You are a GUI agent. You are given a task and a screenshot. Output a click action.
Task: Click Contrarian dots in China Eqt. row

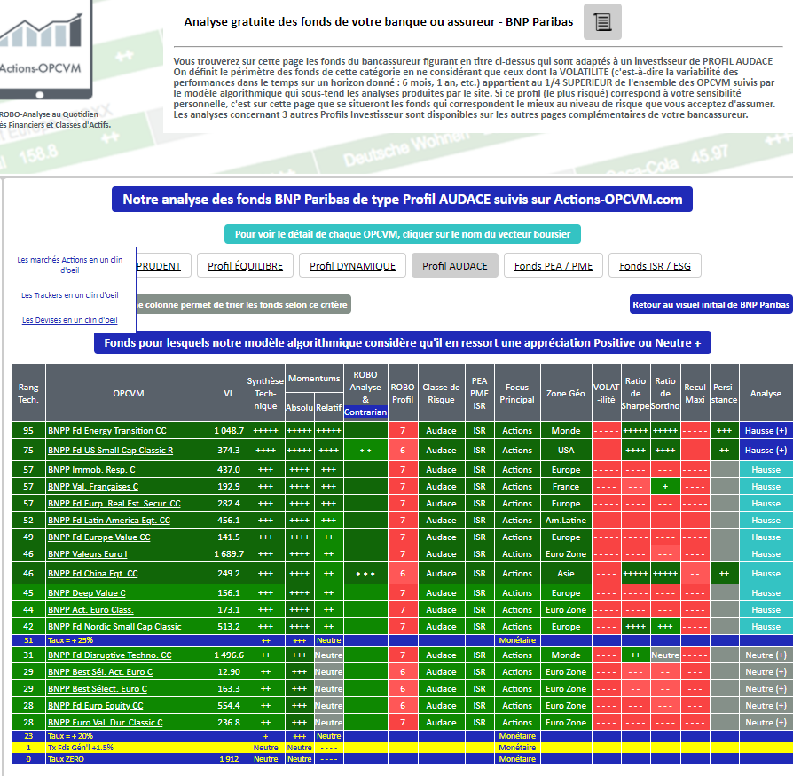tap(365, 573)
